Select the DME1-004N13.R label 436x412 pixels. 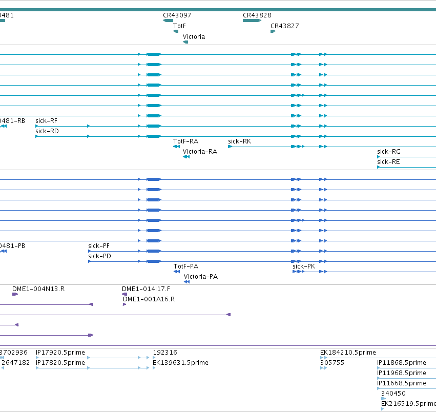click(38, 290)
